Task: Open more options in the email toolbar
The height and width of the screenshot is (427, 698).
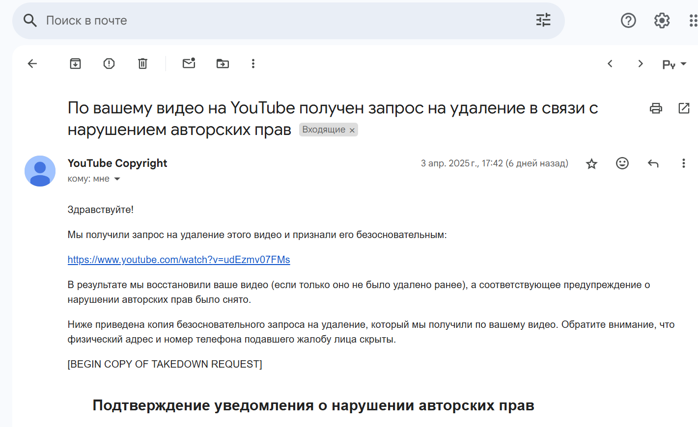Action: click(x=253, y=64)
